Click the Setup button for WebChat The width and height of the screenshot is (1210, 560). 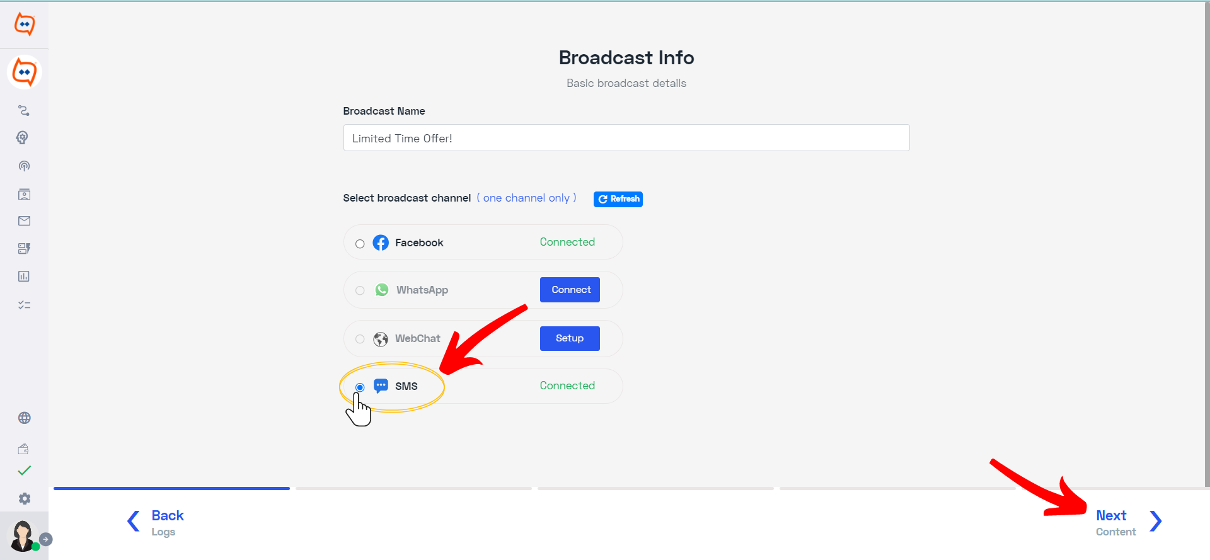click(570, 338)
